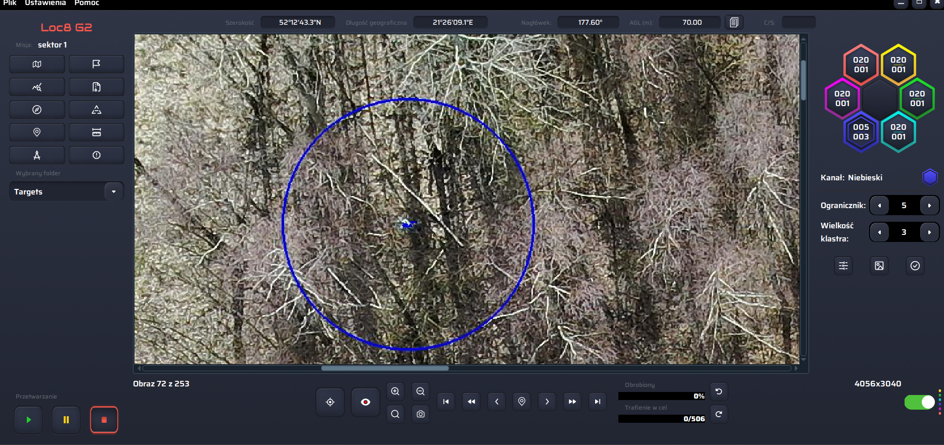Image resolution: width=944 pixels, height=445 pixels.
Task: Click the crosshair target button
Action: pos(330,402)
